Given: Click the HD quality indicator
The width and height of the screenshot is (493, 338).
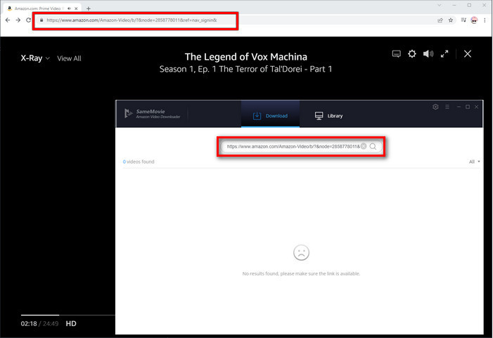Looking at the screenshot, I should (x=71, y=323).
